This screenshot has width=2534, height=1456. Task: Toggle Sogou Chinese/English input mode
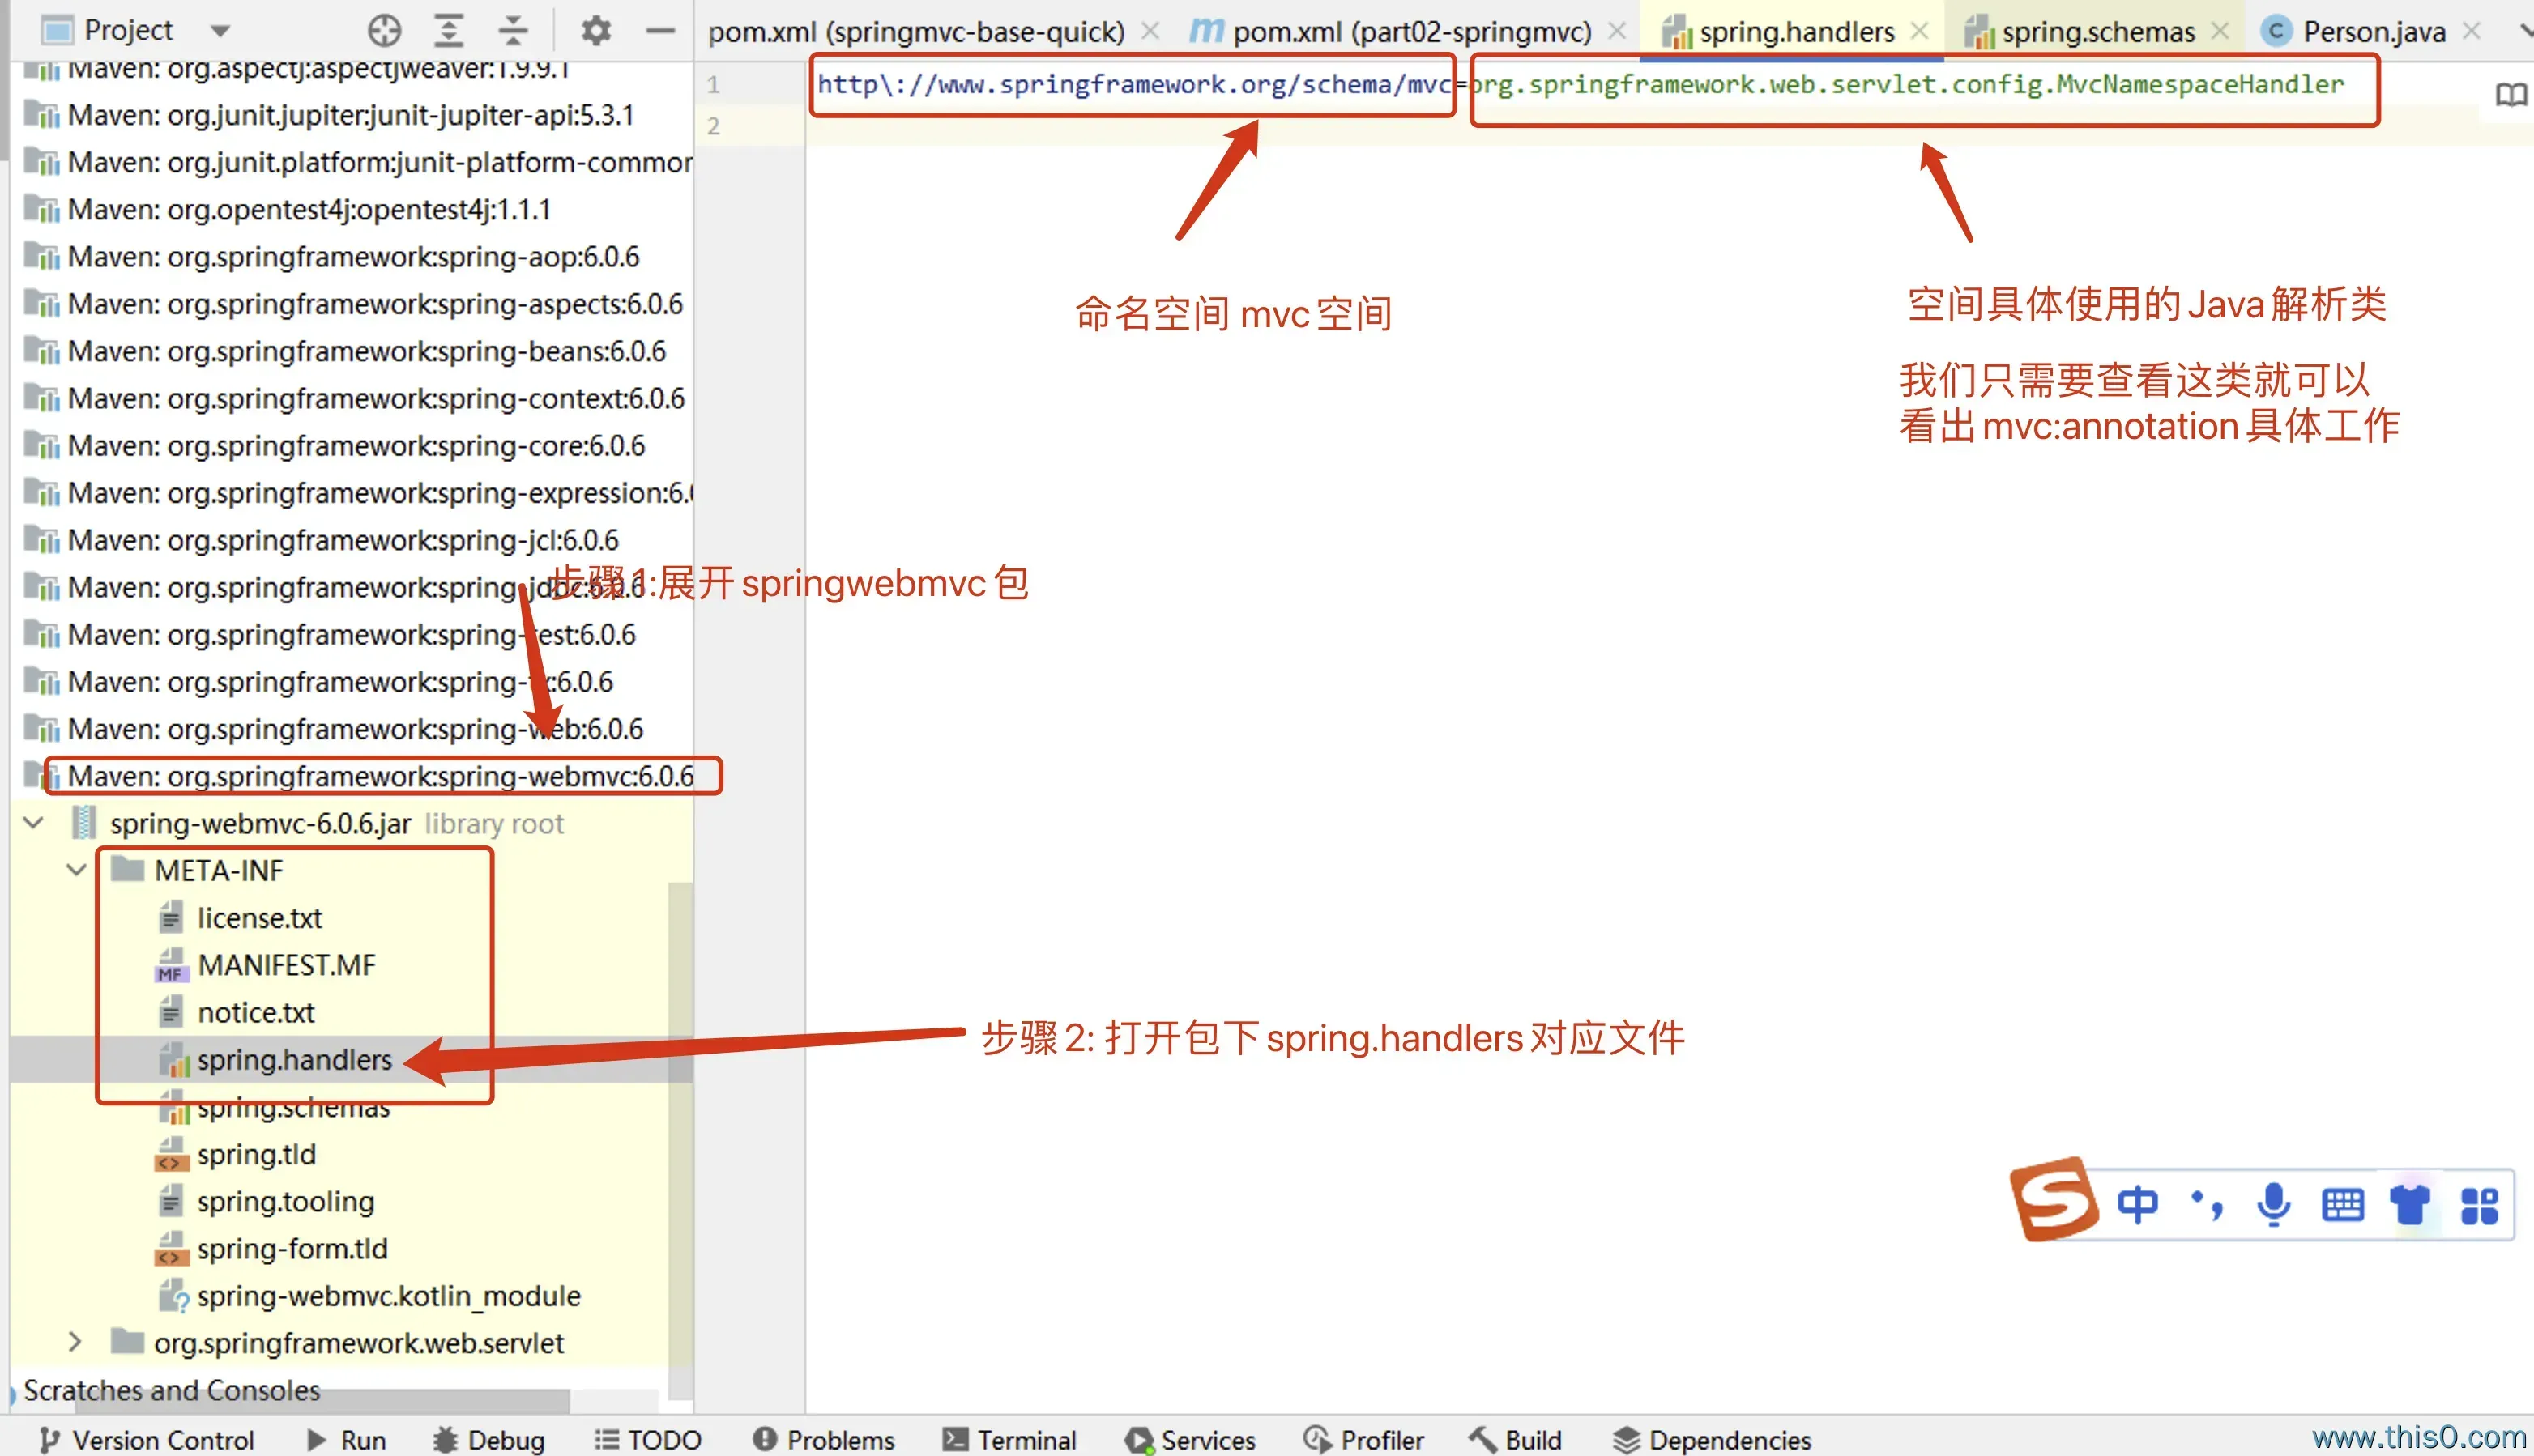click(2137, 1204)
